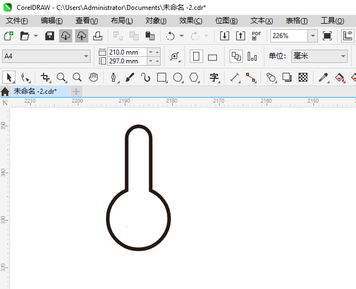Click the cloud upload icon
The image size is (356, 289).
click(82, 36)
